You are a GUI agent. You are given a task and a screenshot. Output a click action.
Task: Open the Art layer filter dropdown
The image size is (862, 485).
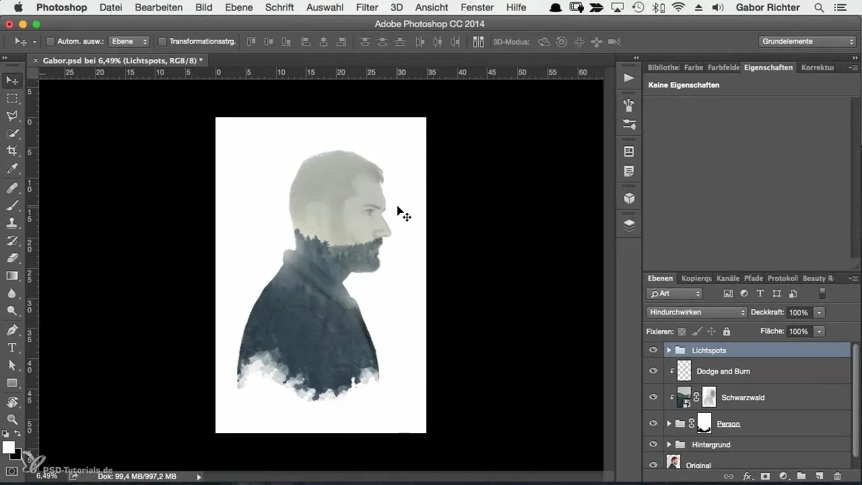pos(674,294)
